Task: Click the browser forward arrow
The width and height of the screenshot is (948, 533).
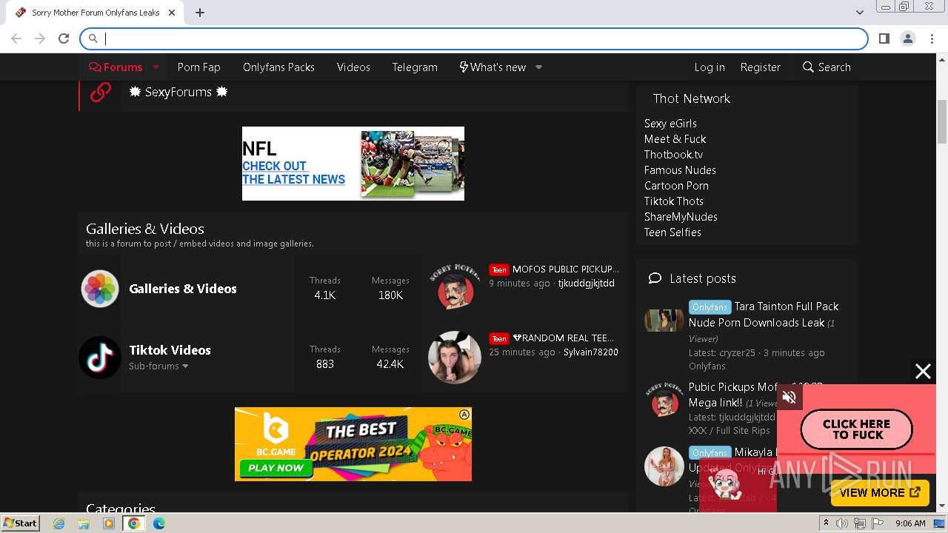Action: click(x=40, y=38)
